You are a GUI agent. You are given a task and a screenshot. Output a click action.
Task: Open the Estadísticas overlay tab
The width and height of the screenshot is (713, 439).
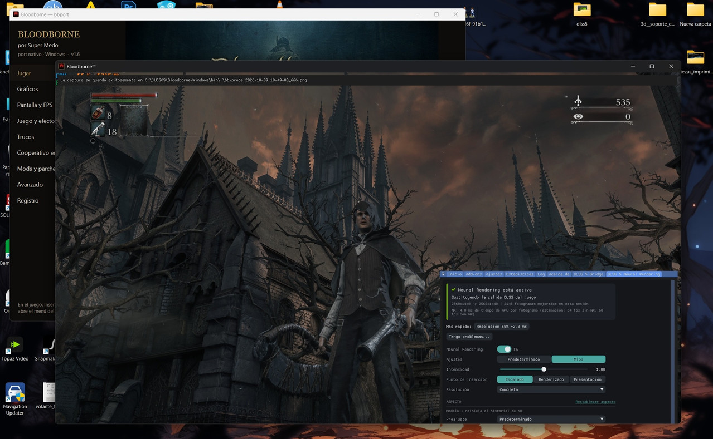click(520, 274)
